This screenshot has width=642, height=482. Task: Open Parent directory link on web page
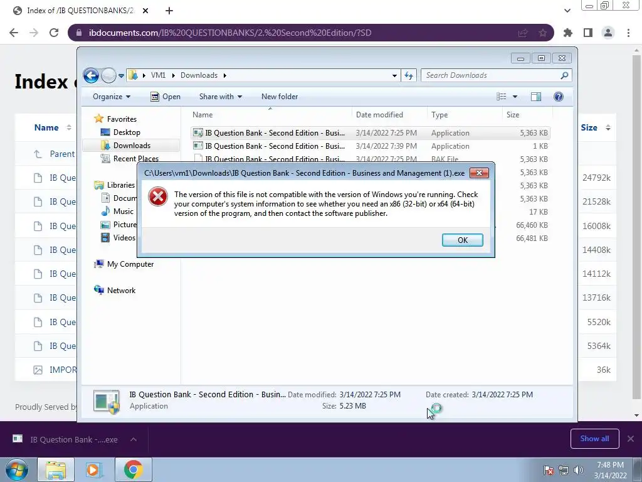pyautogui.click(x=62, y=154)
